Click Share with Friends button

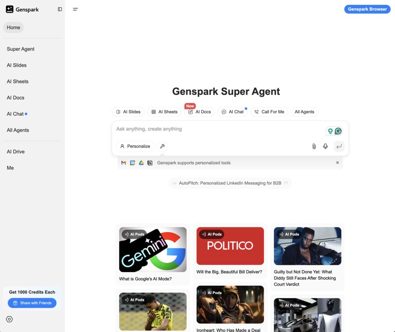32,303
